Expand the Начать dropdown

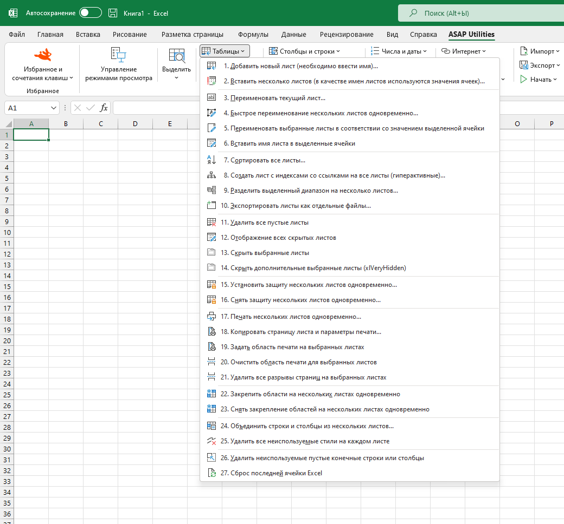tap(539, 80)
